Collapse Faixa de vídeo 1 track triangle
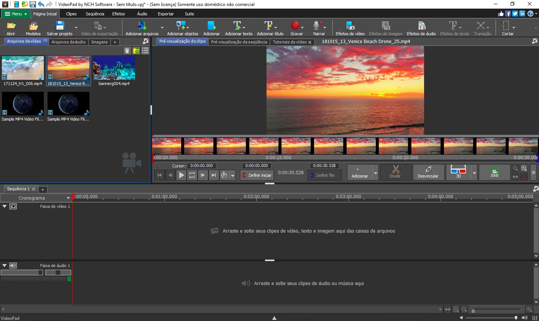This screenshot has height=321, width=539. tap(4, 206)
